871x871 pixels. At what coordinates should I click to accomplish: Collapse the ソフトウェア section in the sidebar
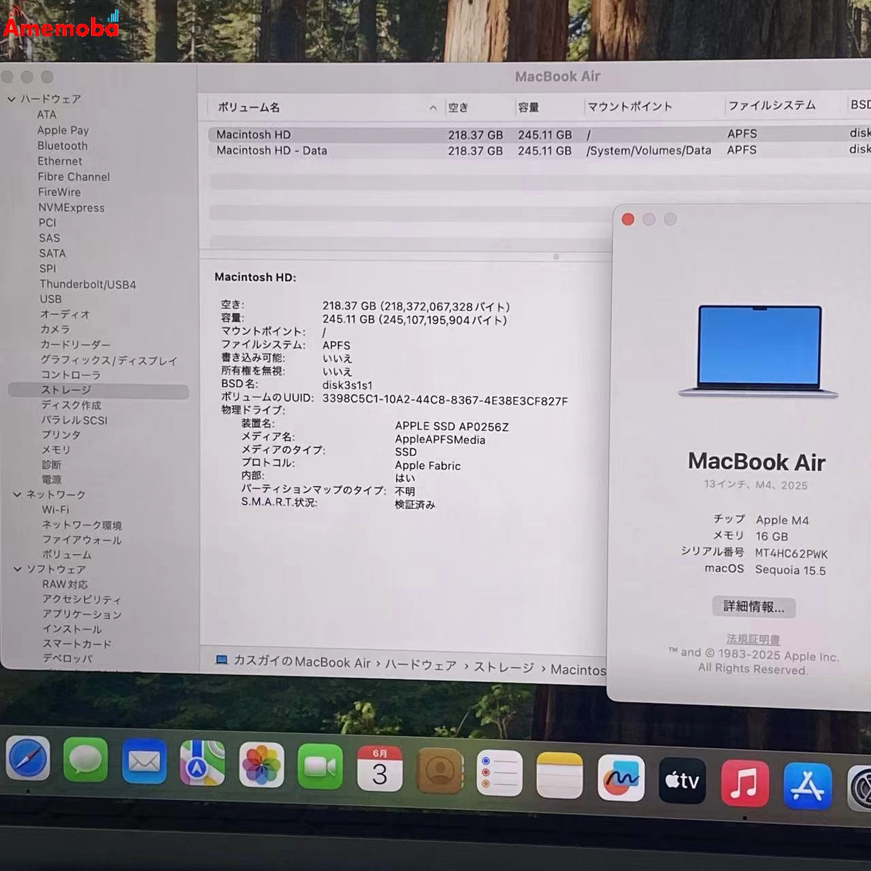point(18,570)
